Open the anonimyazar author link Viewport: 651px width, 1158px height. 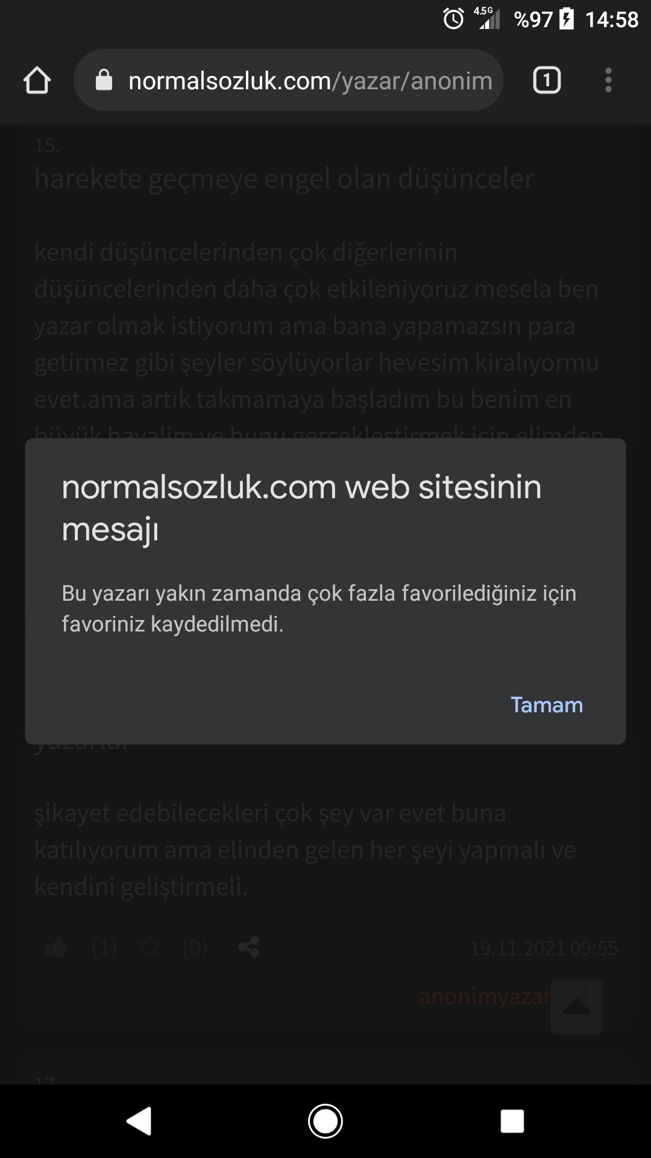pyautogui.click(x=485, y=996)
